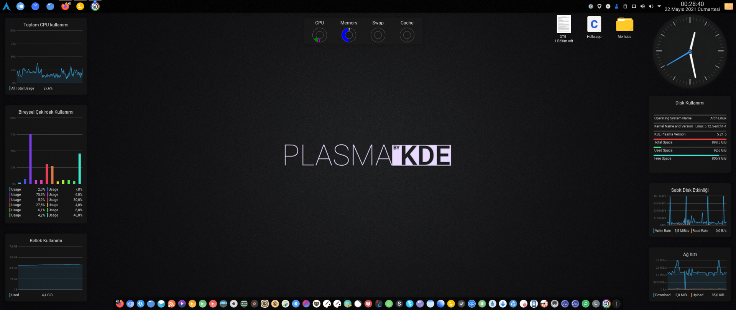Launch Firefox from the bottom dock
Viewport: 736px width, 310px height.
120,303
